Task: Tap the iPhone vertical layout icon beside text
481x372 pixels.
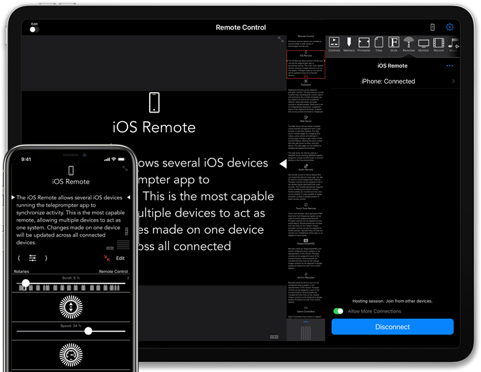Action: 127,231
